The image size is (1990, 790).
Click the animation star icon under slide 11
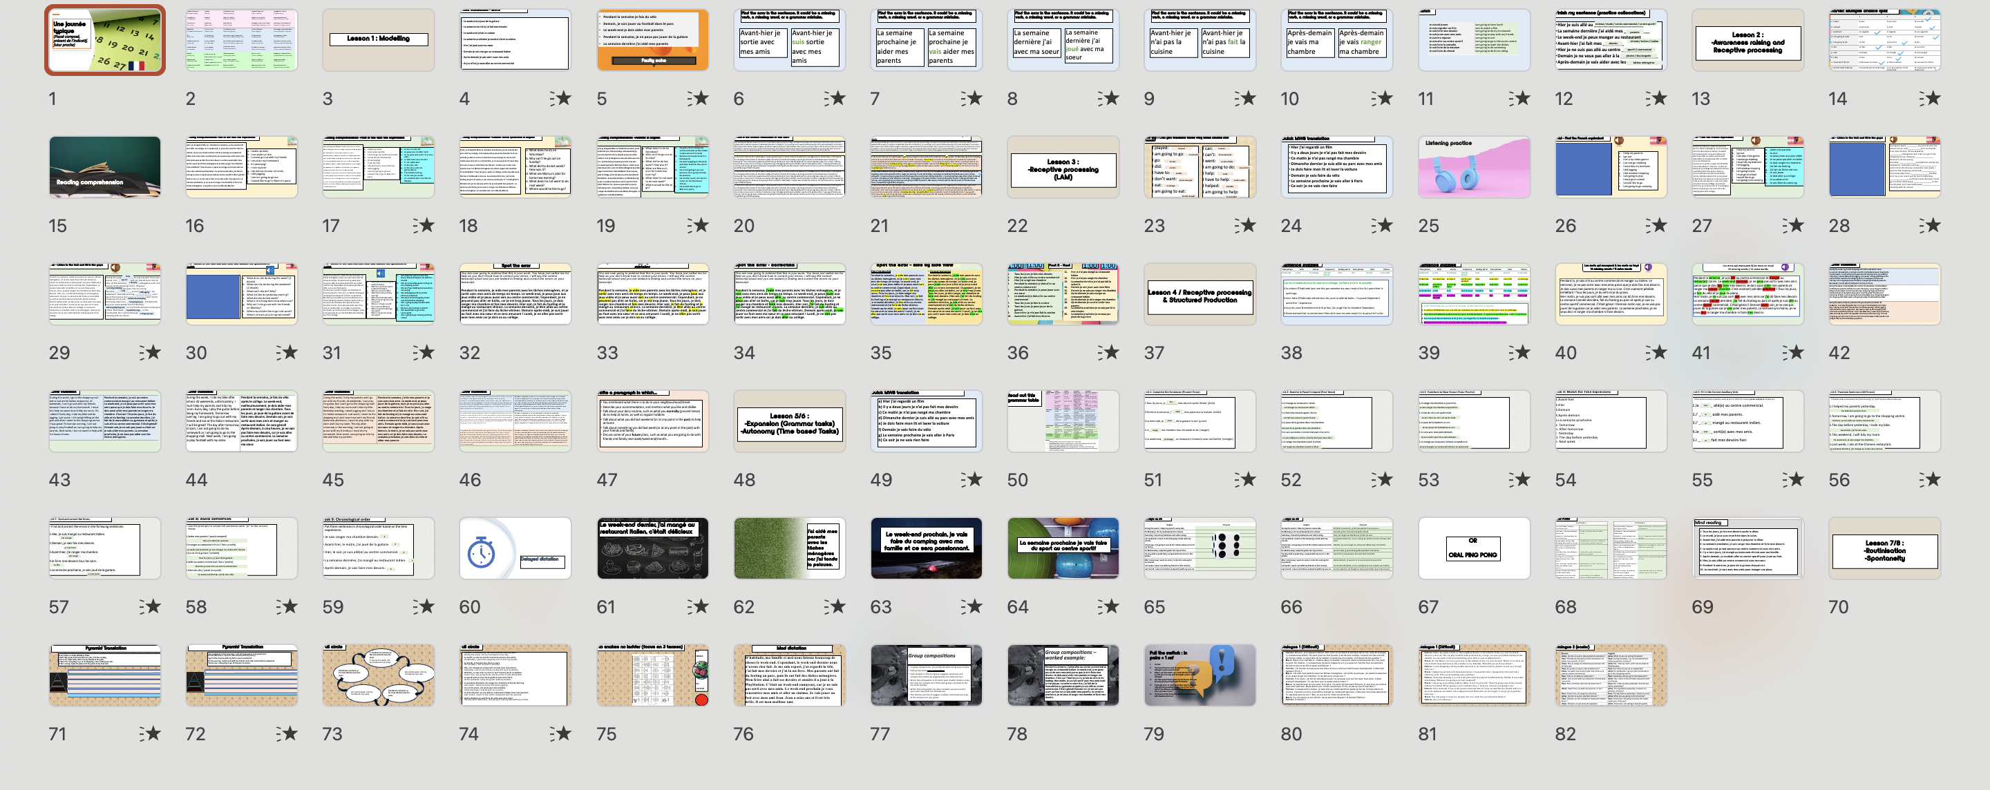1519,98
